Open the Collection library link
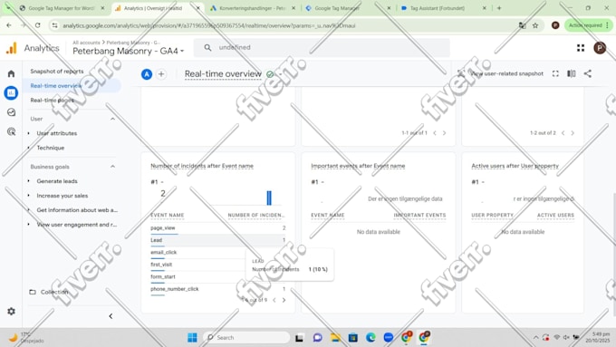 click(49, 292)
